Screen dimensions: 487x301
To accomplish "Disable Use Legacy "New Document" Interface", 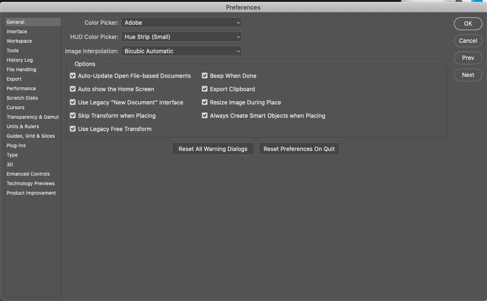I will [x=73, y=102].
